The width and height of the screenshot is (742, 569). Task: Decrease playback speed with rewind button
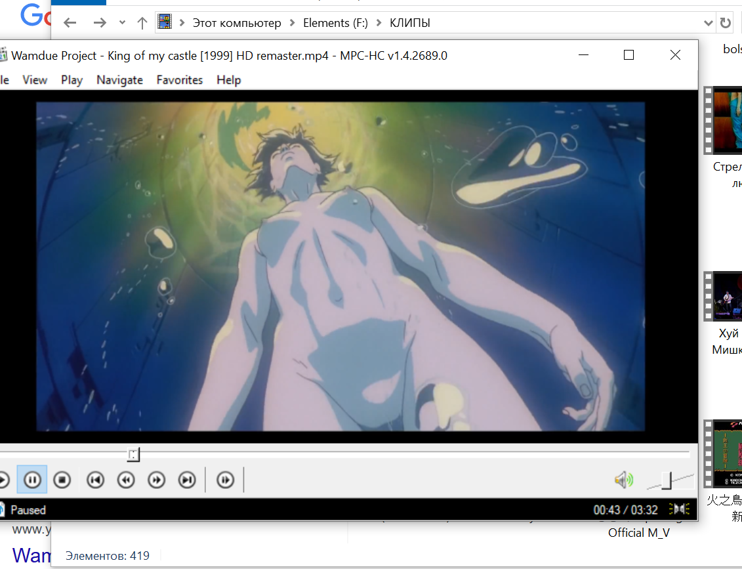tap(126, 480)
